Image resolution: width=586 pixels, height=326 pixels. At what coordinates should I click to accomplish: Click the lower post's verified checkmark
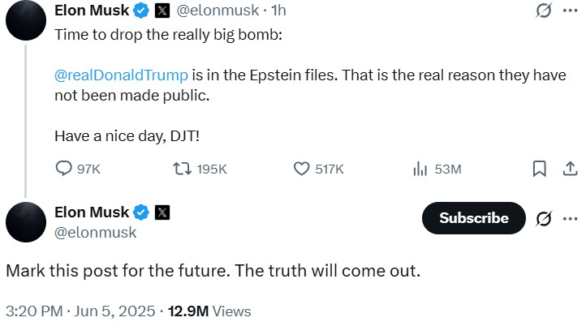click(140, 212)
